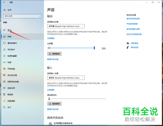Select 通知和操作 in the sidebar
The width and height of the screenshot is (163, 126).
pyautogui.click(x=22, y=43)
